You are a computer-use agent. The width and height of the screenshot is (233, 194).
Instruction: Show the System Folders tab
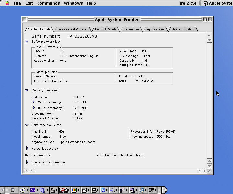[x=183, y=29]
